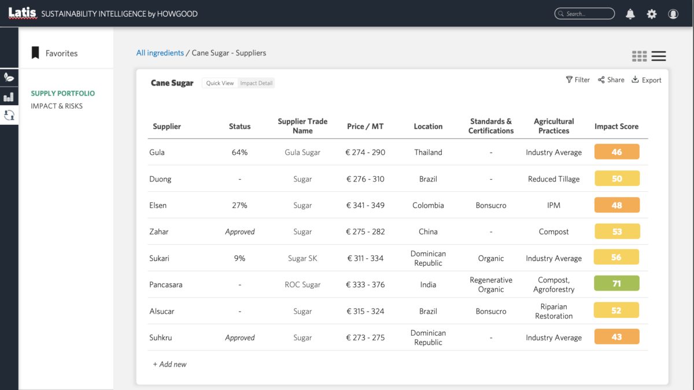Go to All ingredients breadcrumb link

[x=160, y=53]
